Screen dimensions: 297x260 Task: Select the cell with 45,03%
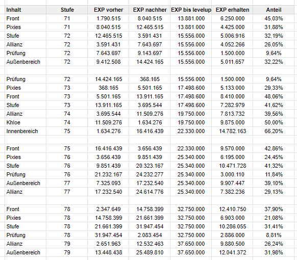coord(274,18)
